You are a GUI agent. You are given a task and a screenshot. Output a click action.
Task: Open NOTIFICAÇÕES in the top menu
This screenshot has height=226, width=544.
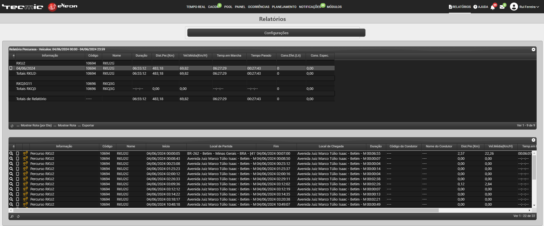pos(310,7)
